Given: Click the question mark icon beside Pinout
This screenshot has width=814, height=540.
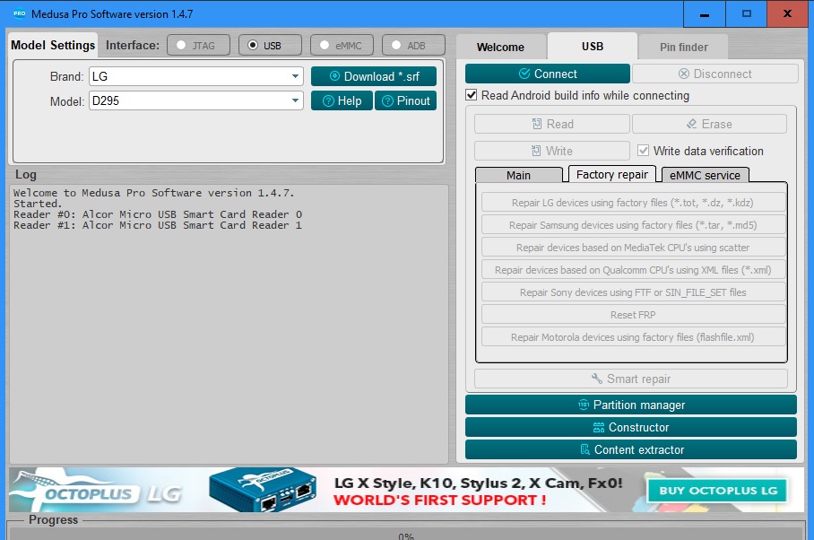Looking at the screenshot, I should click(x=387, y=100).
